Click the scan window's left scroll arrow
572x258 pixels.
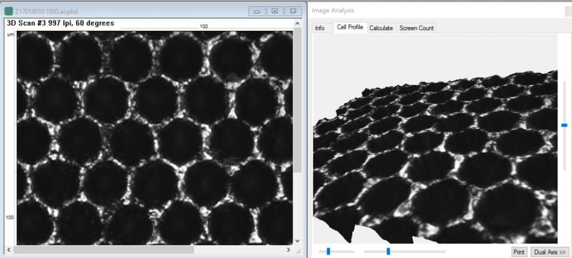click(x=9, y=250)
